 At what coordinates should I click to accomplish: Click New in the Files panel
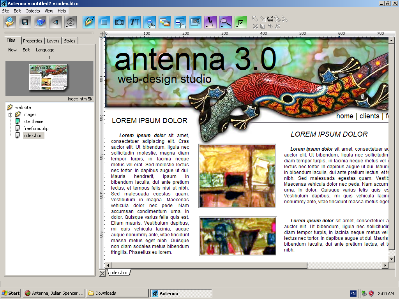(x=12, y=50)
